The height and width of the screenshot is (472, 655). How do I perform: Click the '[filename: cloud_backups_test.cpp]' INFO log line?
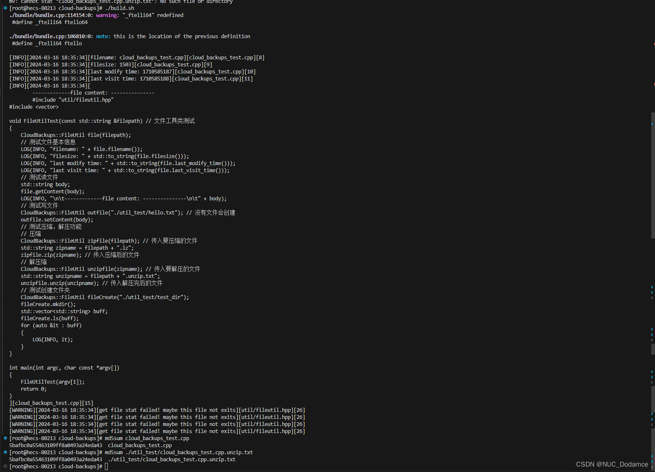pyautogui.click(x=137, y=57)
